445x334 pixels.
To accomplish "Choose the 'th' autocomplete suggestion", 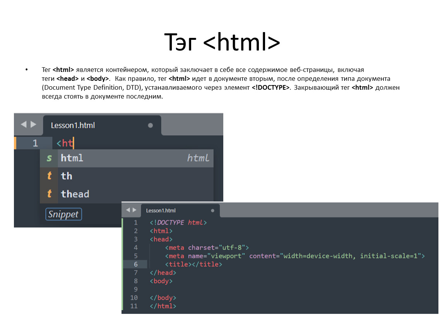I will [x=67, y=176].
